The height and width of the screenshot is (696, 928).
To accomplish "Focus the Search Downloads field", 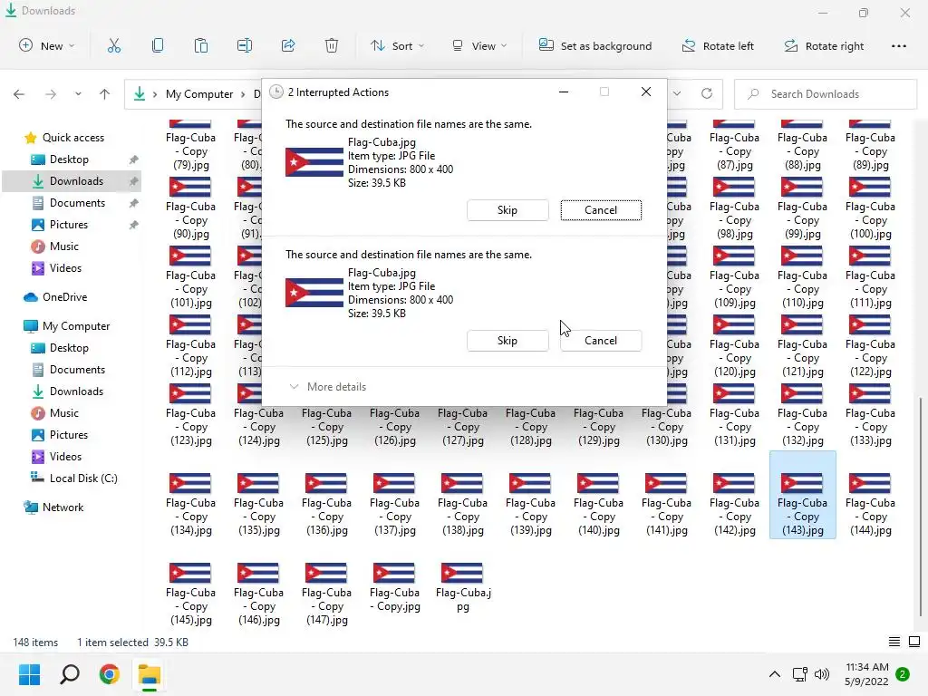I will 825,94.
